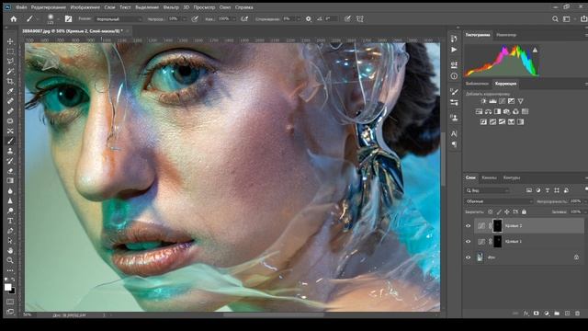Viewport: 588px width, 331px height.
Task: Toggle pressure for opacity button
Action: [x=195, y=18]
